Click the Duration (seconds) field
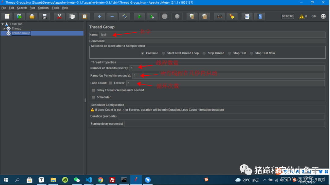 [x=221, y=116]
